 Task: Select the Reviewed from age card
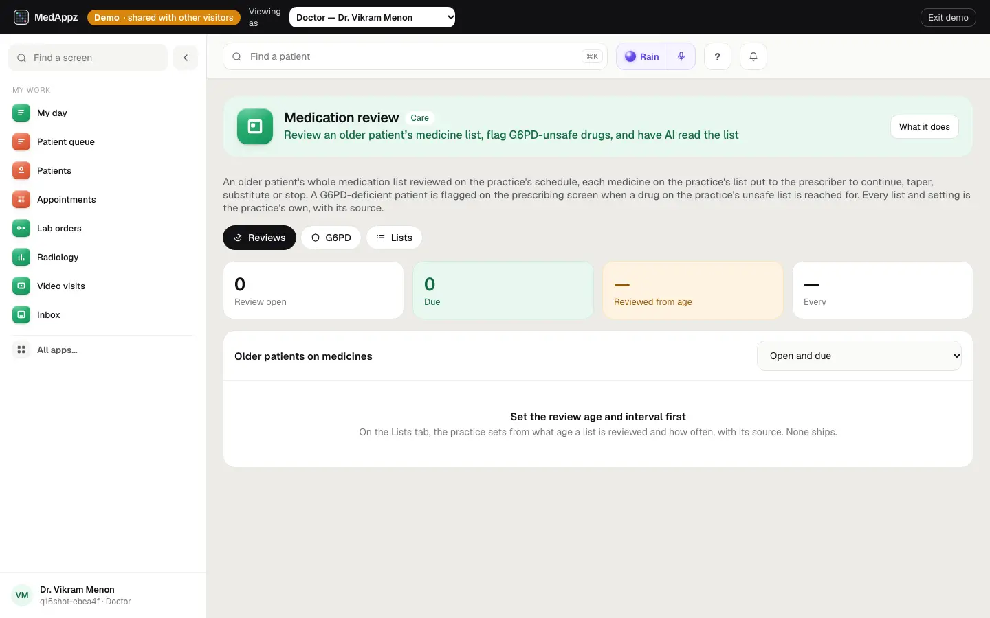tap(693, 290)
